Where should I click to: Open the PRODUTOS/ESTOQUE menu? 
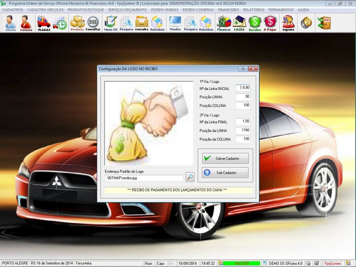coord(86,10)
